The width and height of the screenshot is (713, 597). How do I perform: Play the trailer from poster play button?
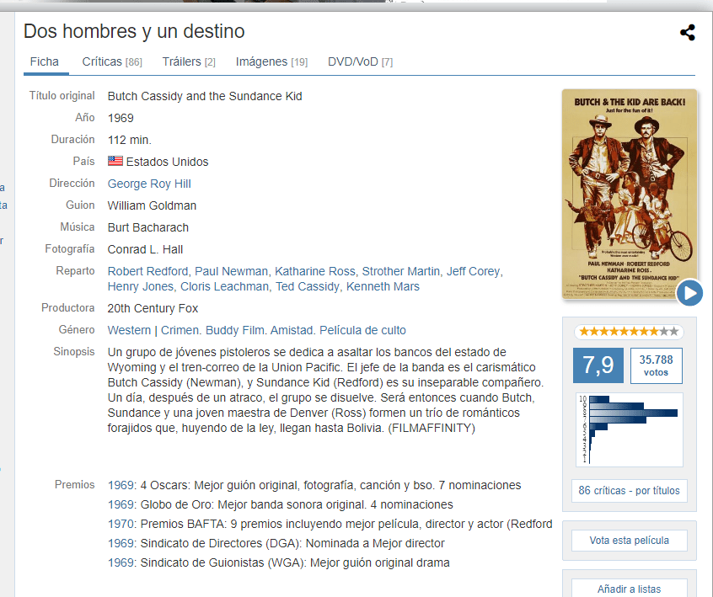pos(689,293)
